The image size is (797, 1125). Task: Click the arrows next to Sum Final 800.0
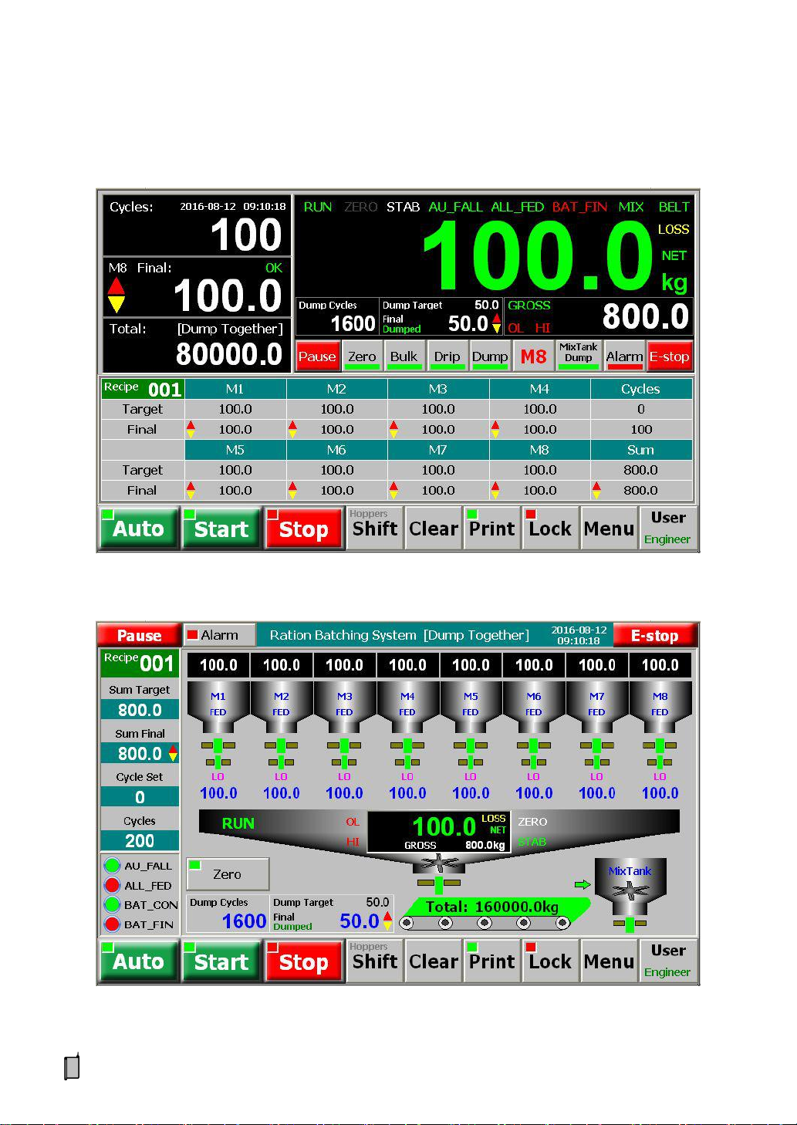click(x=173, y=753)
